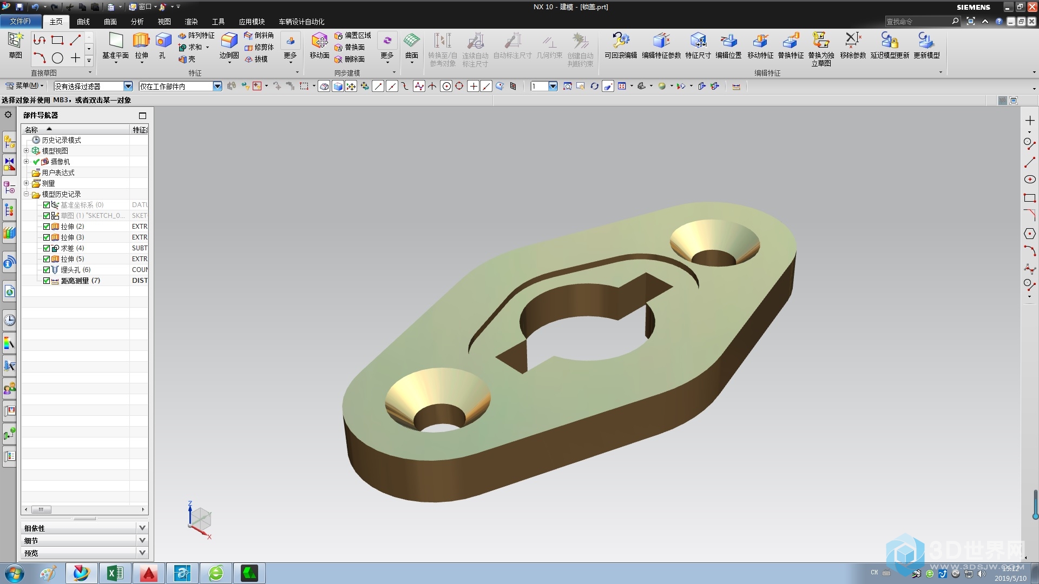Open the selection scope dropdown (仅在工作部件内)
The height and width of the screenshot is (584, 1039).
point(218,86)
